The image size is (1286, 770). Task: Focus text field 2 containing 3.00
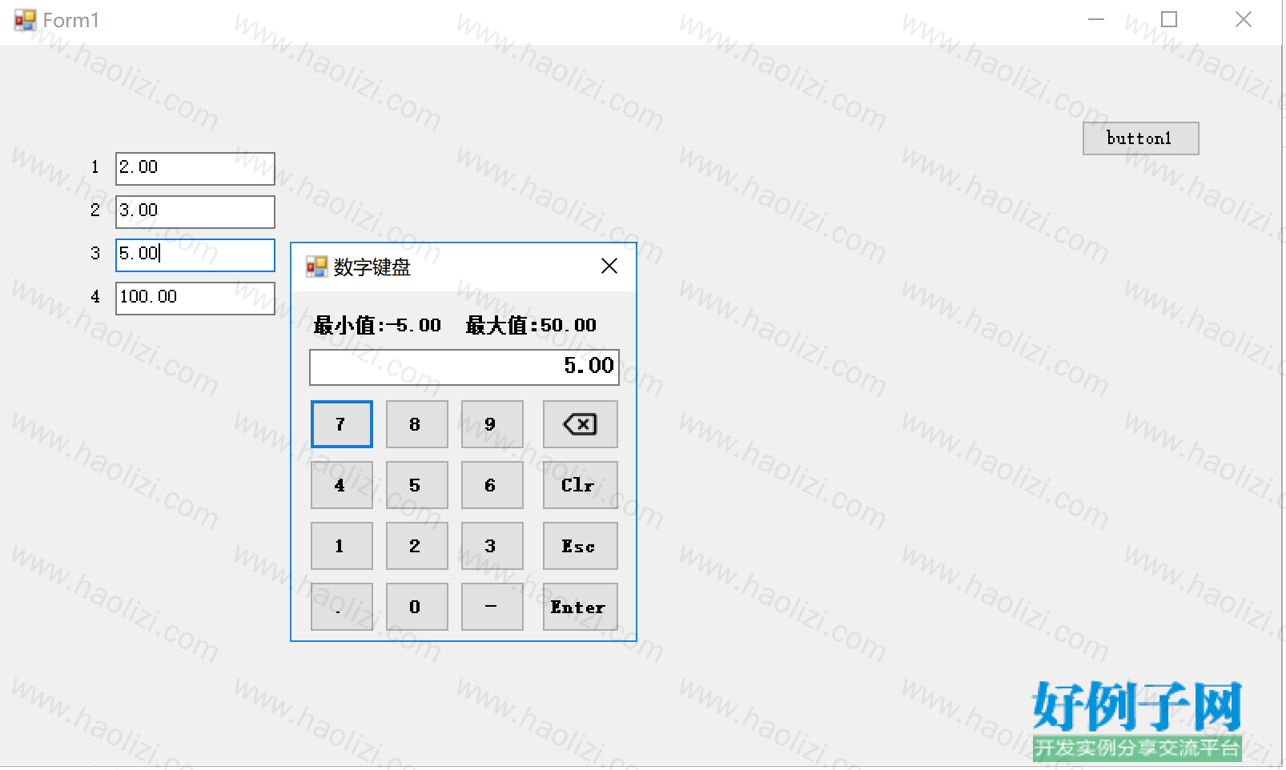click(195, 211)
